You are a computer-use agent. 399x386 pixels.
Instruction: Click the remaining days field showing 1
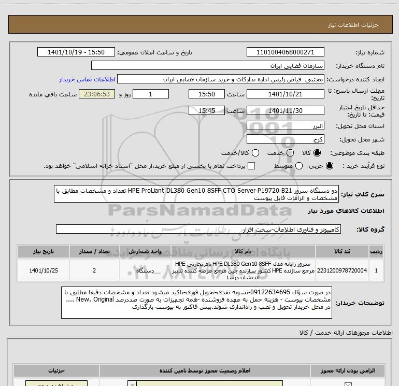pyautogui.click(x=151, y=94)
